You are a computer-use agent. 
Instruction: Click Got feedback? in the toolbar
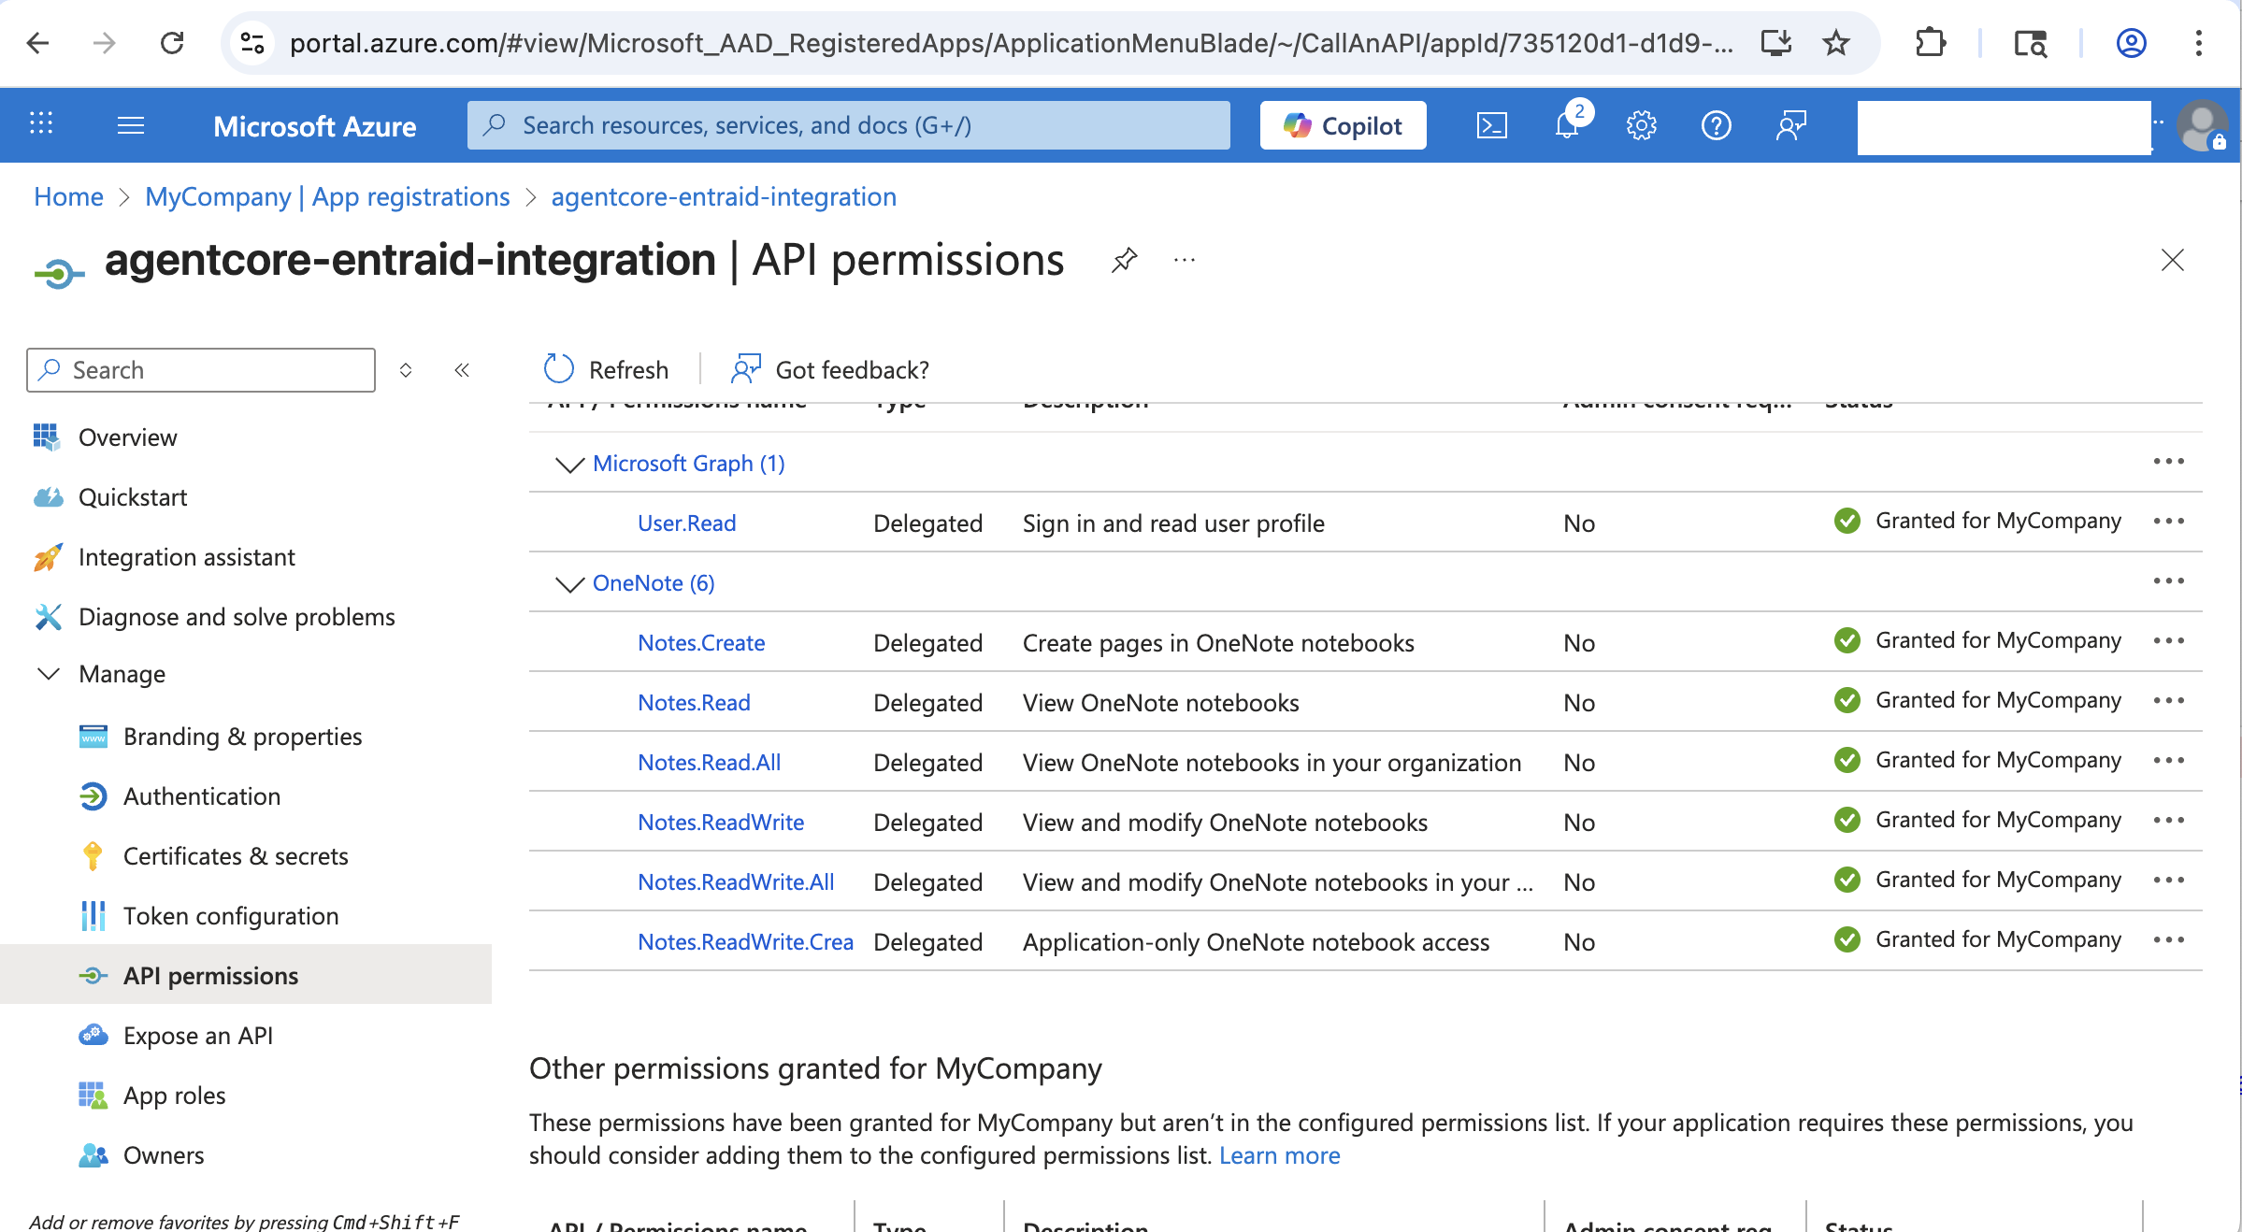tap(830, 369)
